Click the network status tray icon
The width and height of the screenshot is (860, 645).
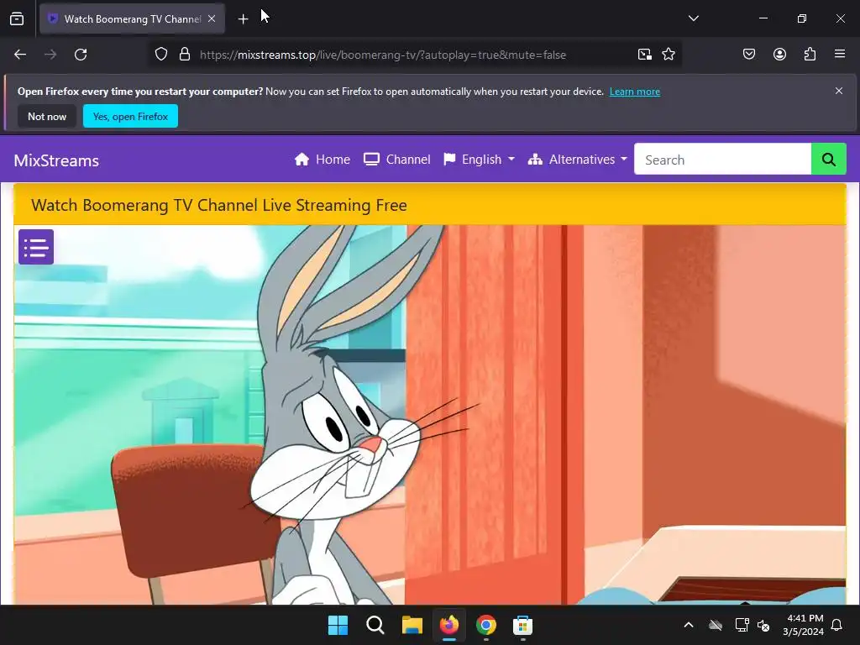(742, 625)
